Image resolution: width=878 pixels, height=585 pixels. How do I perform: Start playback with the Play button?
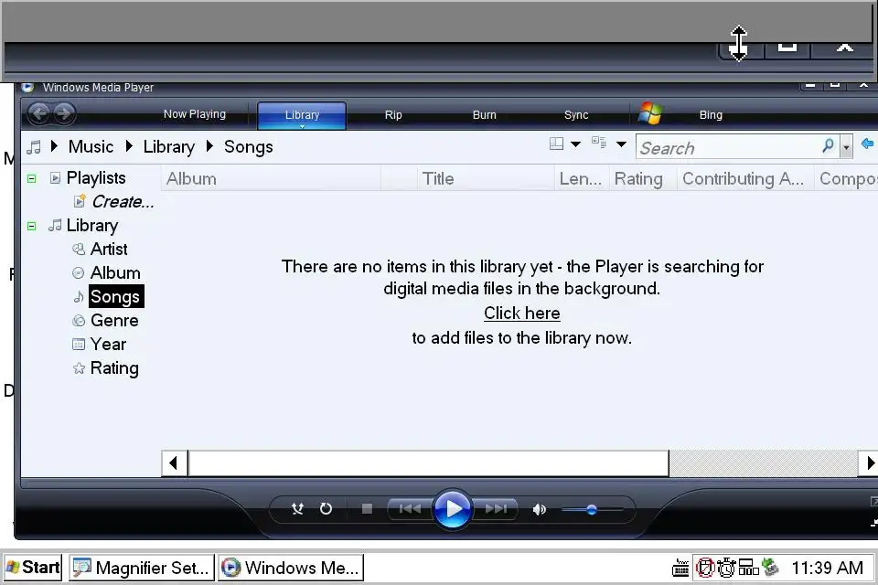pyautogui.click(x=453, y=509)
